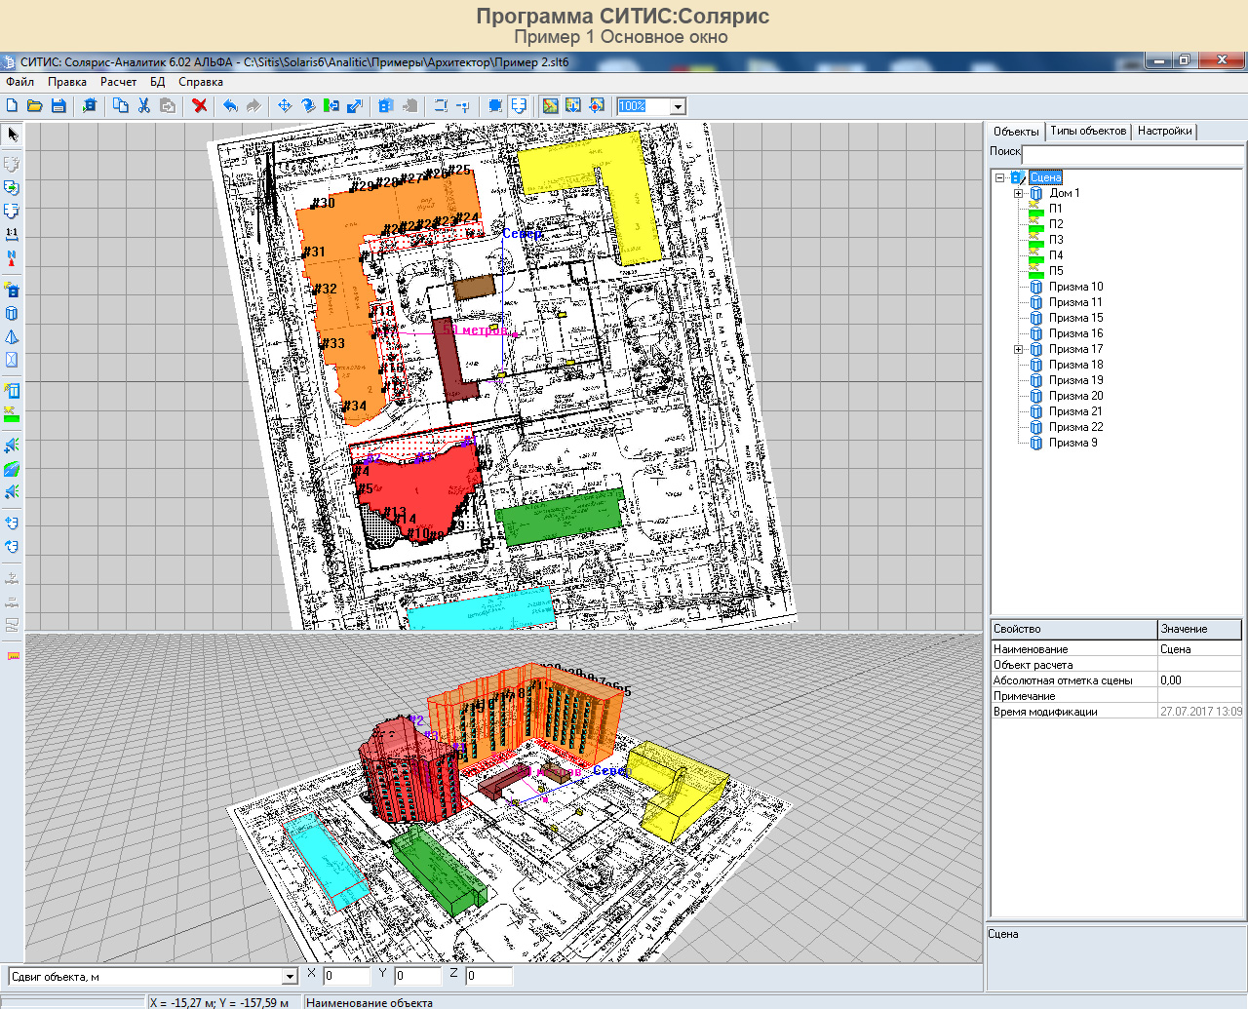Open the 100% zoom dropdown
The width and height of the screenshot is (1248, 1009).
(x=678, y=106)
